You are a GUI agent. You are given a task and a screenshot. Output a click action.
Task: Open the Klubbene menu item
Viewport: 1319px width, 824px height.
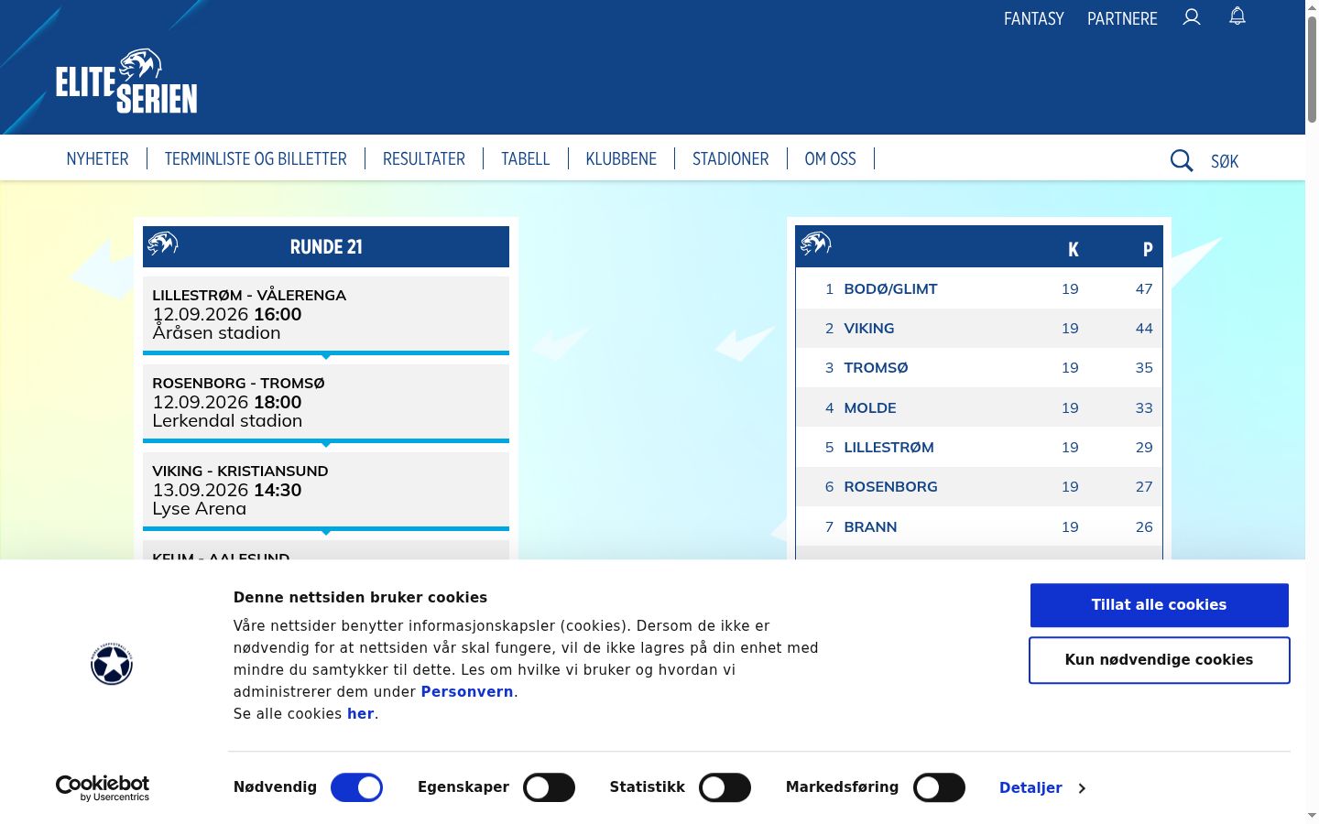point(621,158)
